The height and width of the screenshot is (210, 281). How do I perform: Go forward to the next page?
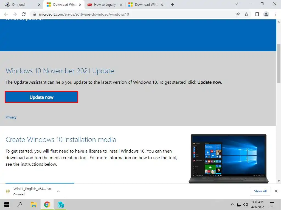[x=15, y=14]
